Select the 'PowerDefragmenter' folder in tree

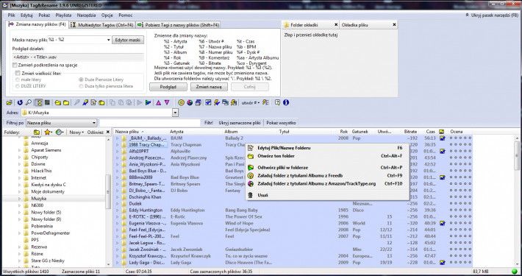(50, 233)
